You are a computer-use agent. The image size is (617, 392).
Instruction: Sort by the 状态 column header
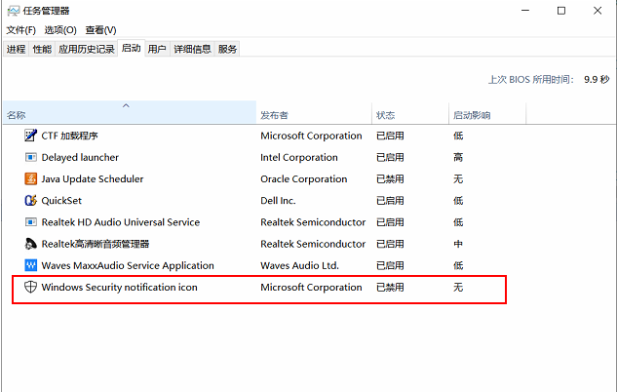pyautogui.click(x=410, y=112)
